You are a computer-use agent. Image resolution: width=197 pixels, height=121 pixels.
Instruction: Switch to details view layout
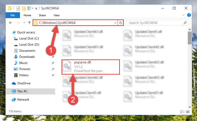[x=182, y=112]
